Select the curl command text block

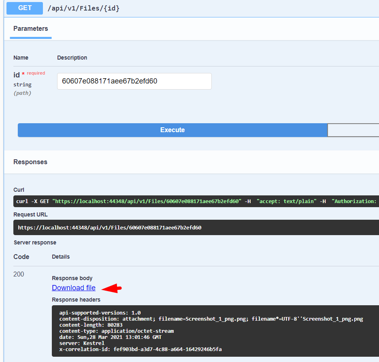coord(194,201)
